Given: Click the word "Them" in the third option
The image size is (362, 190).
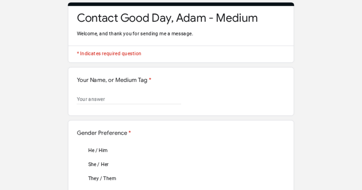Looking at the screenshot, I should (110, 178).
